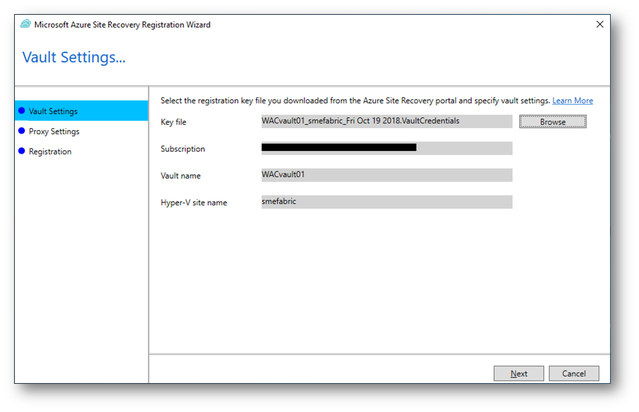Click the Vault Settings page heading
639x412 pixels.
click(74, 58)
